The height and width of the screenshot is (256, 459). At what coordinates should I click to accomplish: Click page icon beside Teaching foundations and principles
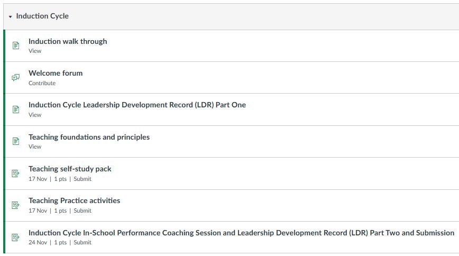point(16,141)
